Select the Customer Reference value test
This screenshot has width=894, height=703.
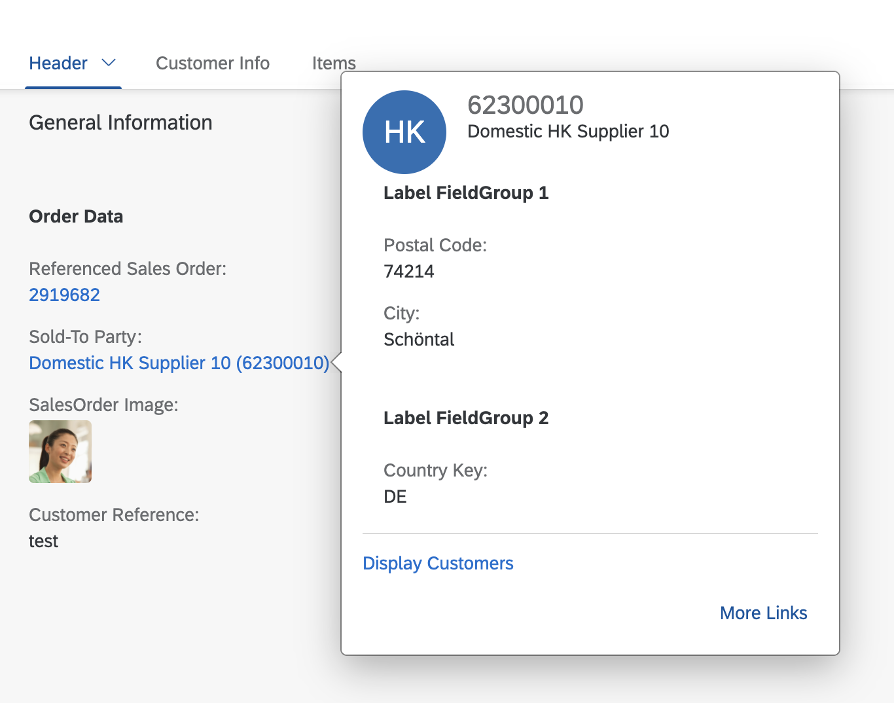click(x=44, y=541)
